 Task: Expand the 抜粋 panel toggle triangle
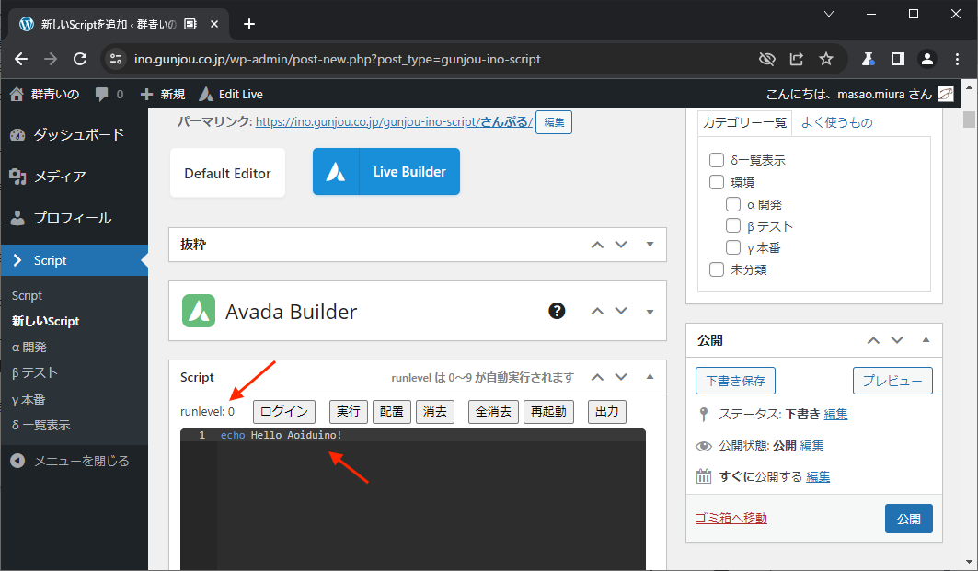[x=650, y=245]
